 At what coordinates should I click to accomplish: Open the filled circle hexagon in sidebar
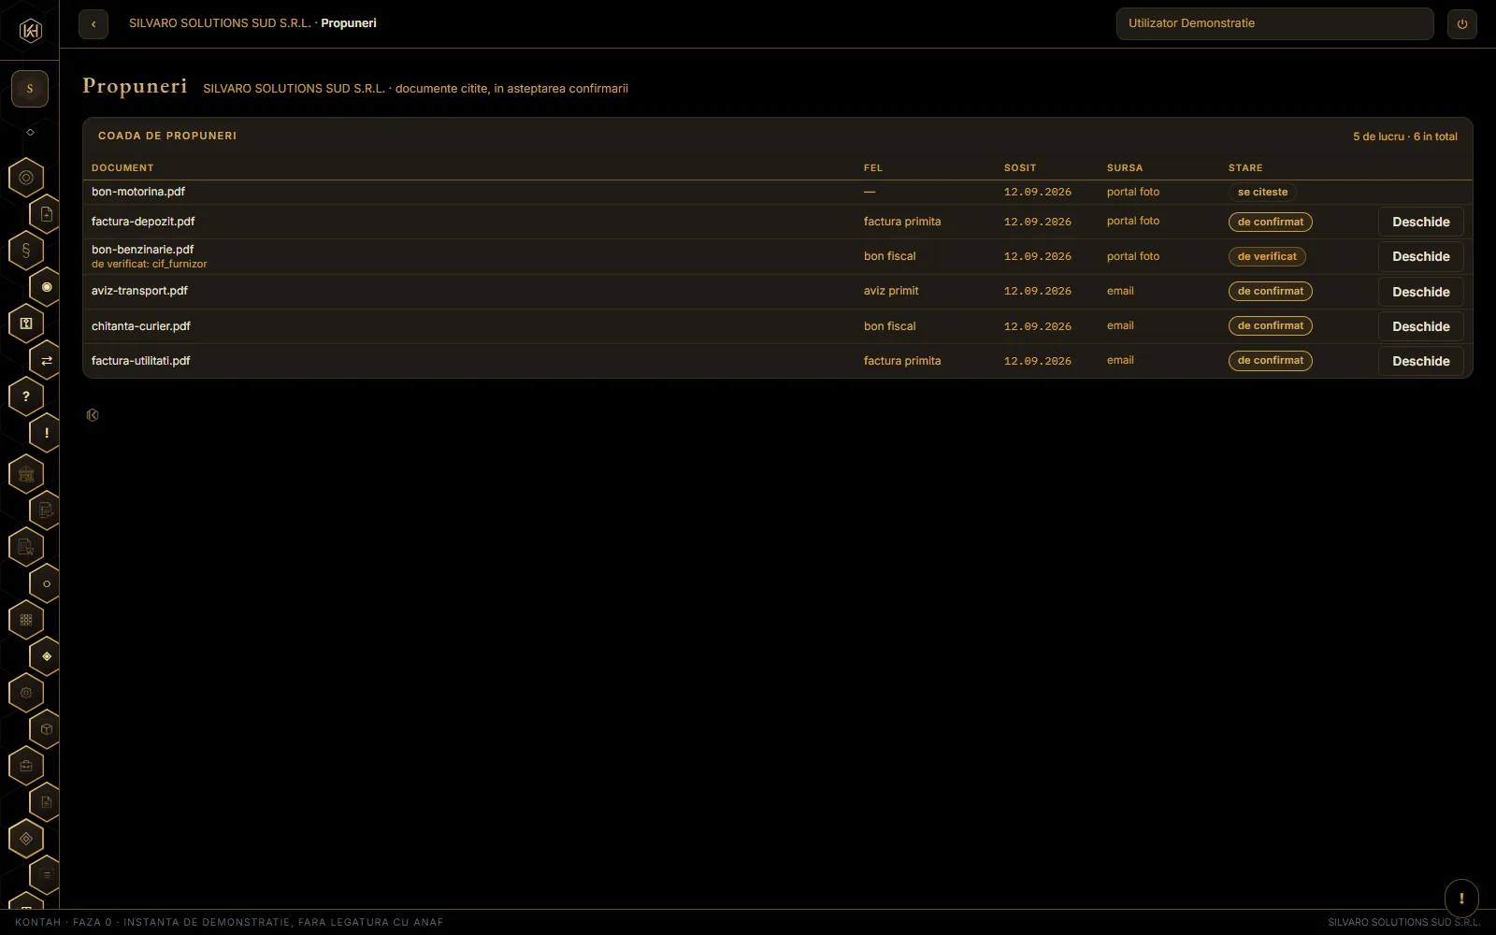point(46,287)
